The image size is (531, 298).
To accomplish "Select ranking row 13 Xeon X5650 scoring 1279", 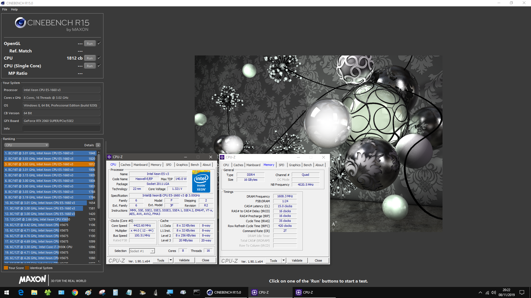I will [50, 219].
